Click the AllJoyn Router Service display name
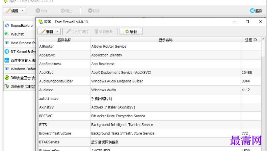Viewport: 268px width, 151px height. (x=109, y=46)
